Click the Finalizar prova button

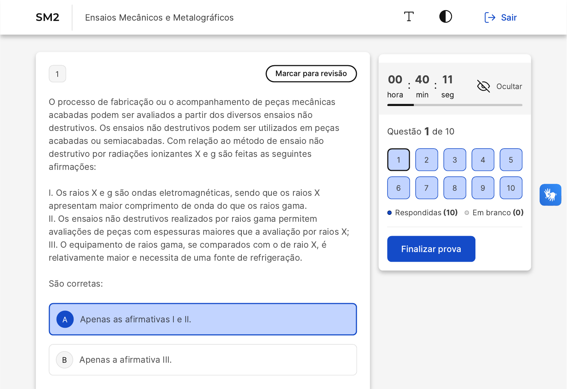tap(431, 249)
